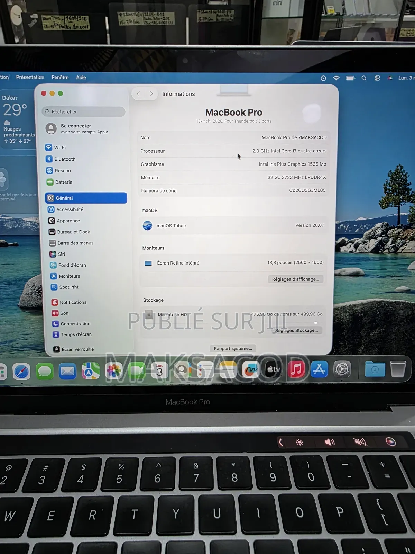Open Freeform from the Dock
Screen dimensions: 415x554
[x=251, y=370]
